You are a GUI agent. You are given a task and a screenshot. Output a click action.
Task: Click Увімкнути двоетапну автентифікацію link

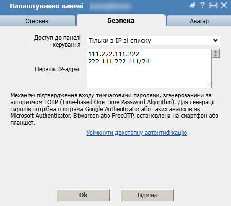tap(137, 133)
